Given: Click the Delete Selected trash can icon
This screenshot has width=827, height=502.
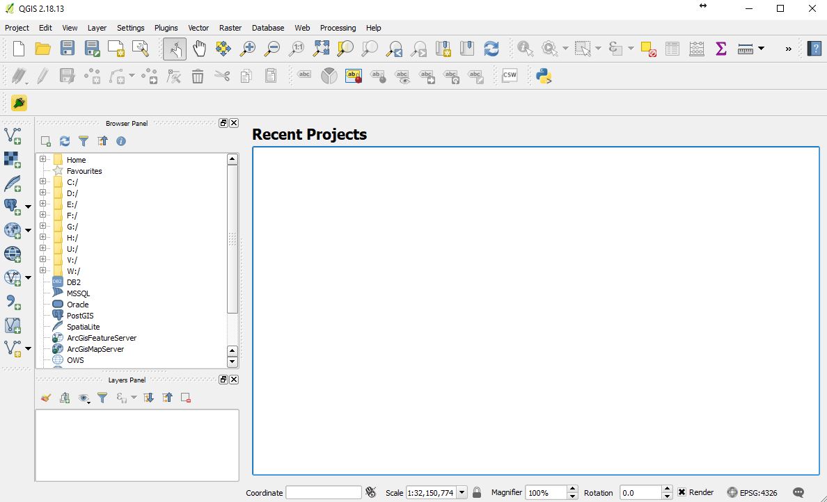Looking at the screenshot, I should pyautogui.click(x=197, y=76).
